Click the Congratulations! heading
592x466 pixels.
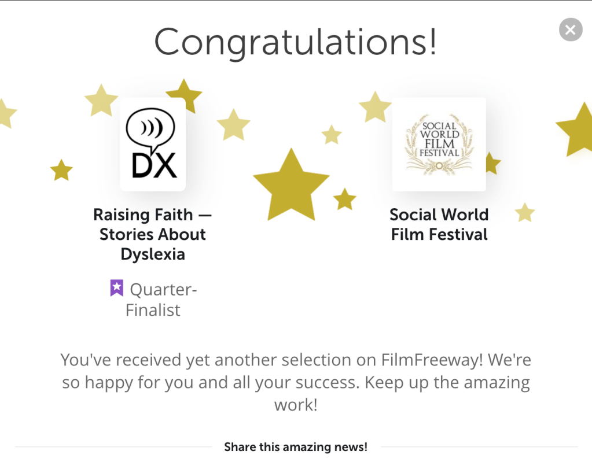pyautogui.click(x=295, y=41)
